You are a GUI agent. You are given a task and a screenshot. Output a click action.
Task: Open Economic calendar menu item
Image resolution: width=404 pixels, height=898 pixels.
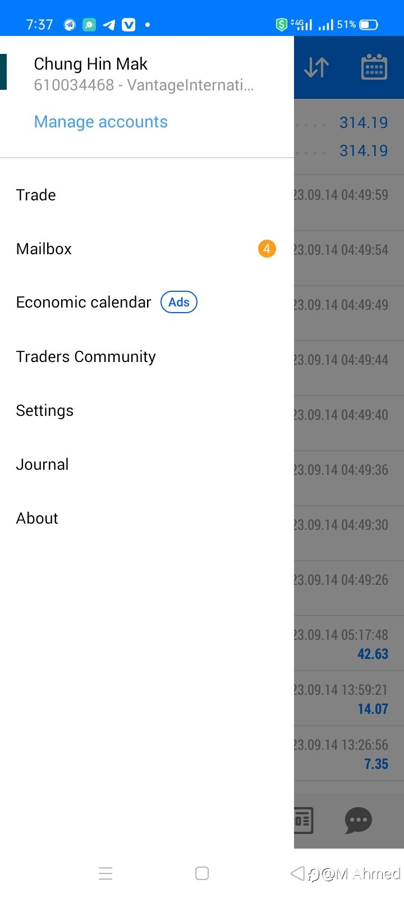[147, 302]
